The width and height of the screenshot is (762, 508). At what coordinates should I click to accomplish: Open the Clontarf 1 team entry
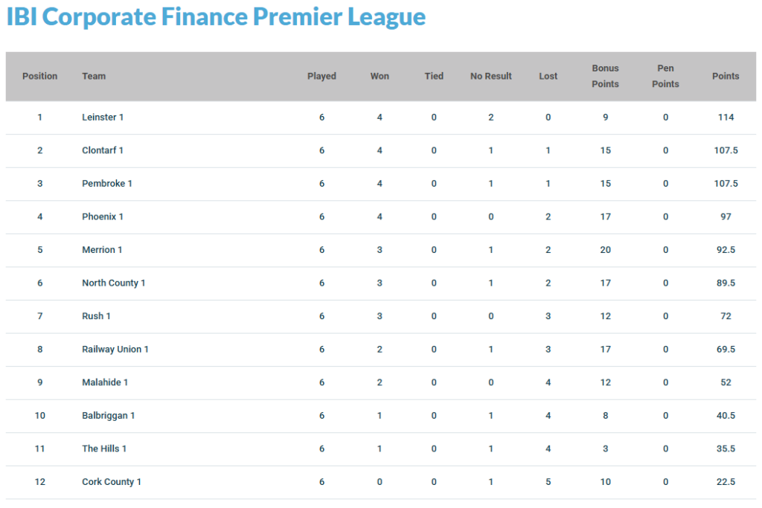click(x=103, y=150)
